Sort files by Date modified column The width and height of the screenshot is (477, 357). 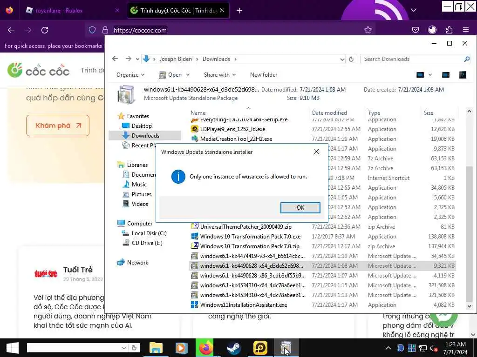pos(329,112)
